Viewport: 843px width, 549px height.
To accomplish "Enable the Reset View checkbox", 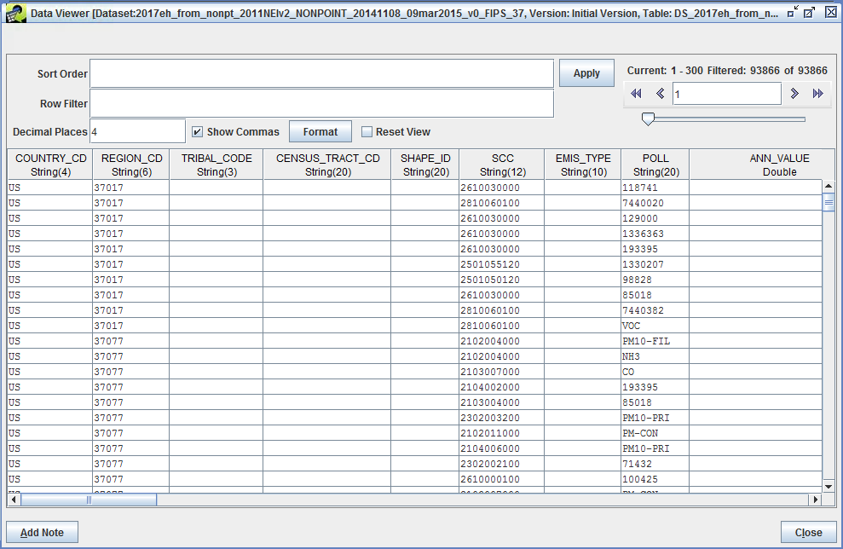I will [367, 131].
